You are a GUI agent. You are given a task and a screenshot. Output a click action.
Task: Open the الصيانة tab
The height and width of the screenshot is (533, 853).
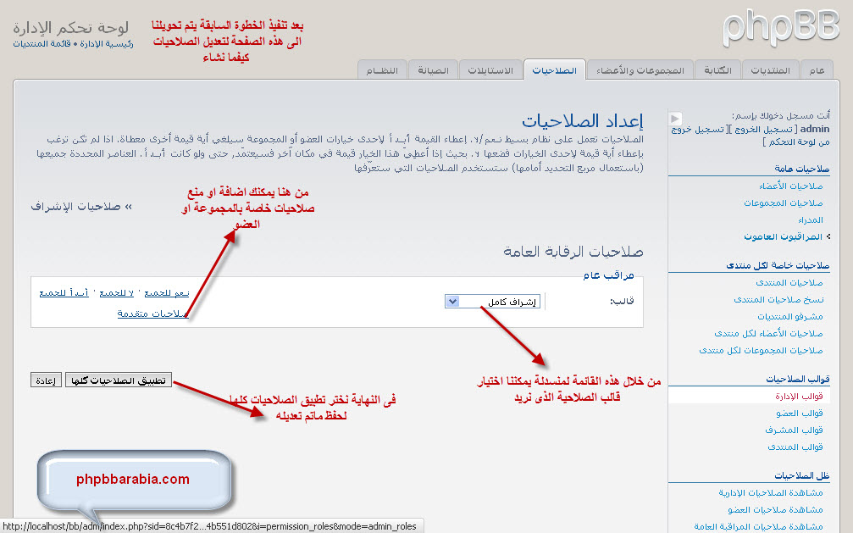(x=433, y=70)
